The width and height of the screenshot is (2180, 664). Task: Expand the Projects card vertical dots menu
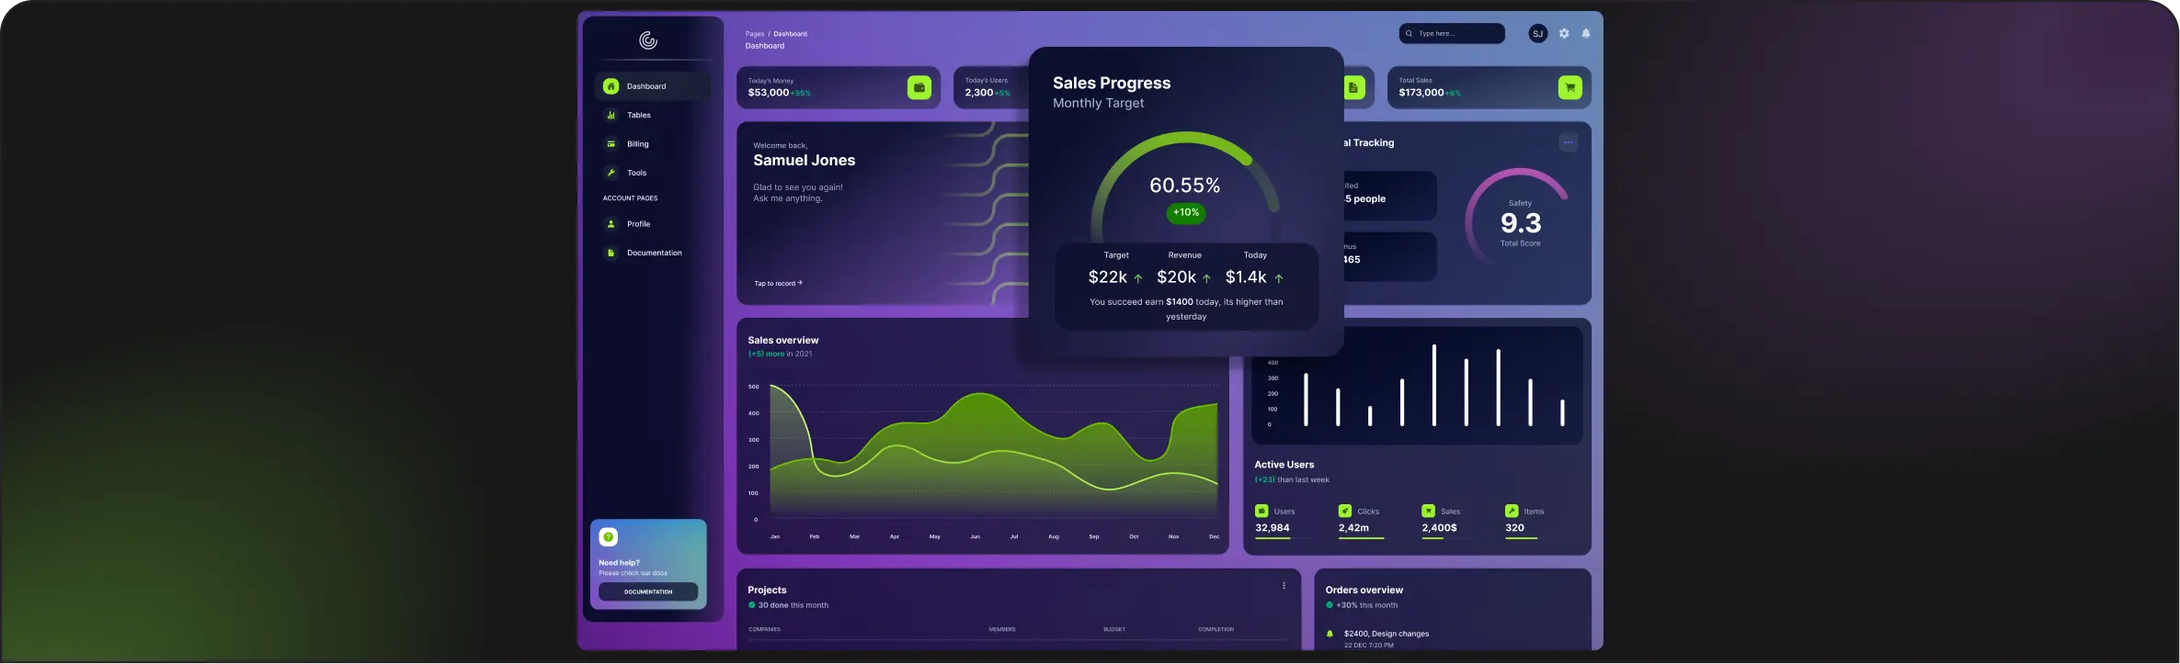1284,586
